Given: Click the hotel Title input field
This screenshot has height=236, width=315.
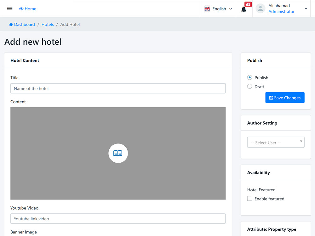Looking at the screenshot, I should point(118,88).
